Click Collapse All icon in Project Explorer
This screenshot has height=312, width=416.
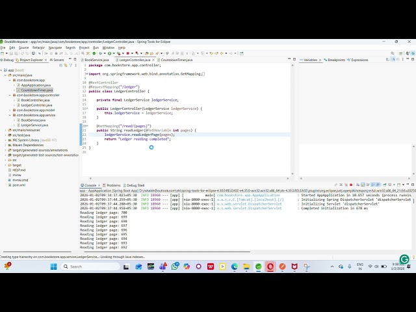click(60, 65)
